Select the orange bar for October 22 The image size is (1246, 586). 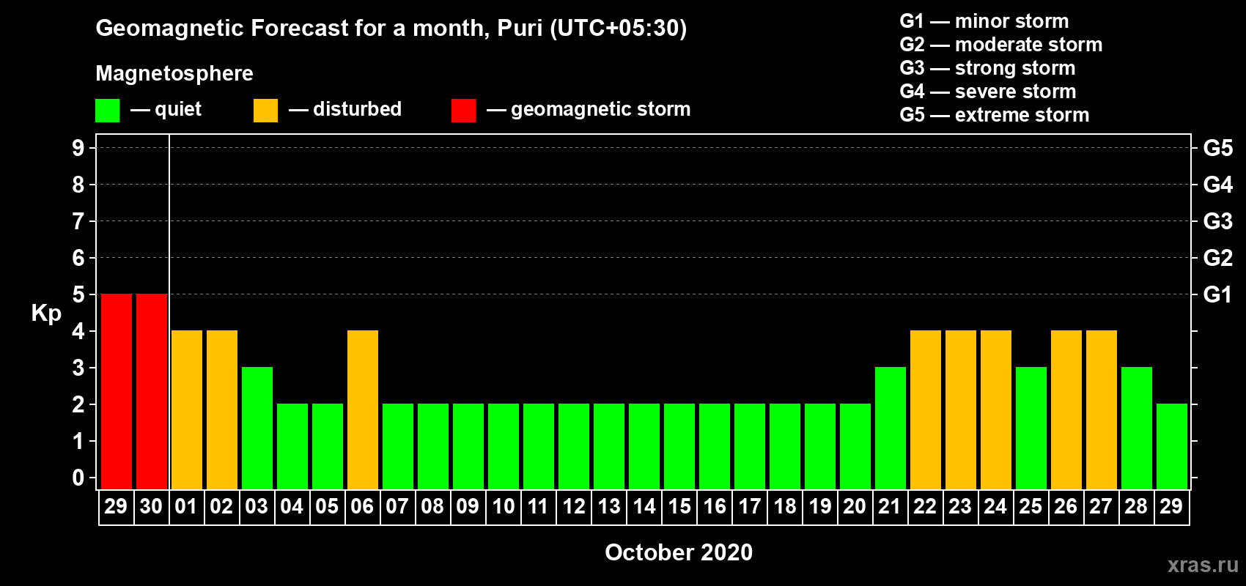(926, 410)
